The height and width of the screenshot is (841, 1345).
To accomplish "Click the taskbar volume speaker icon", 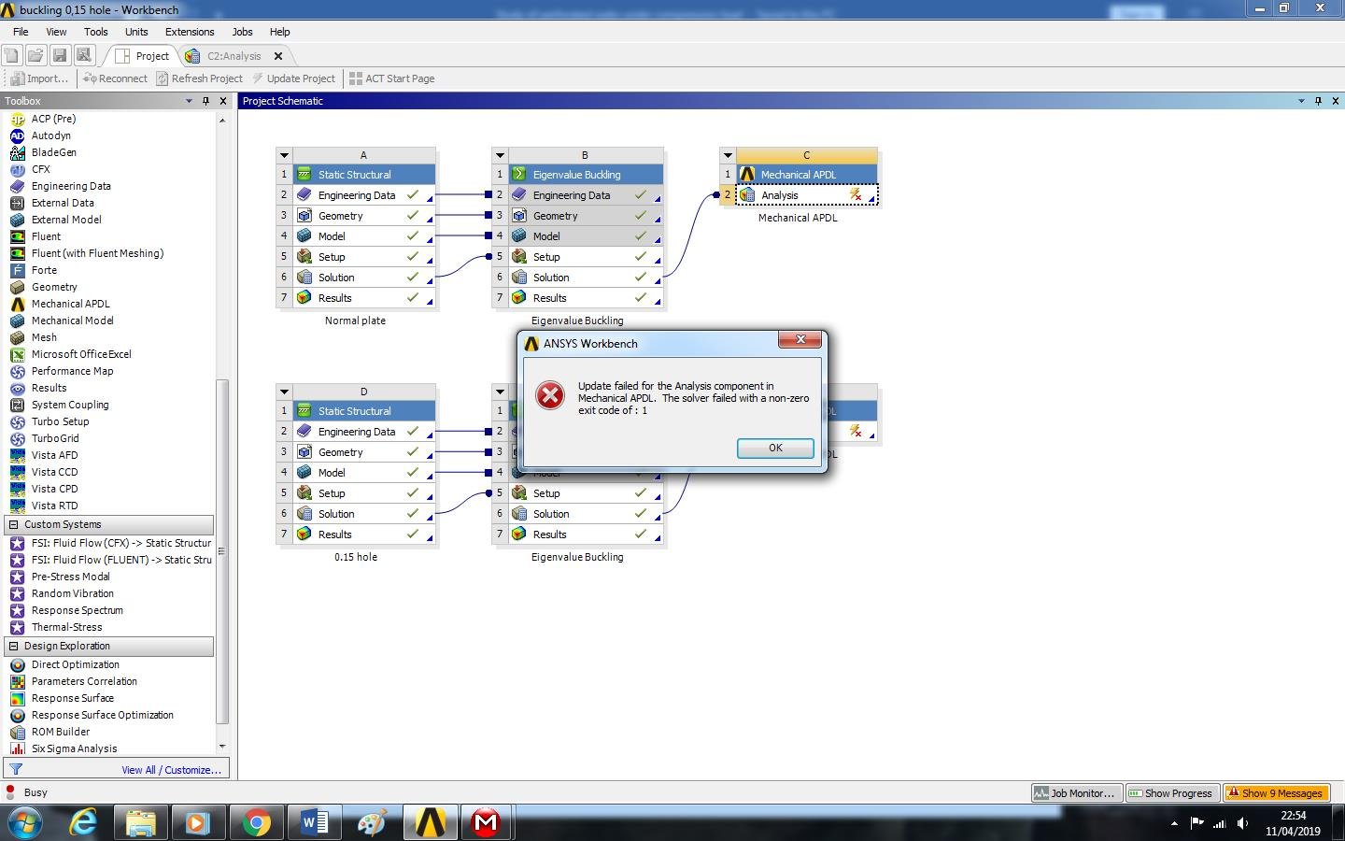I will (1242, 823).
